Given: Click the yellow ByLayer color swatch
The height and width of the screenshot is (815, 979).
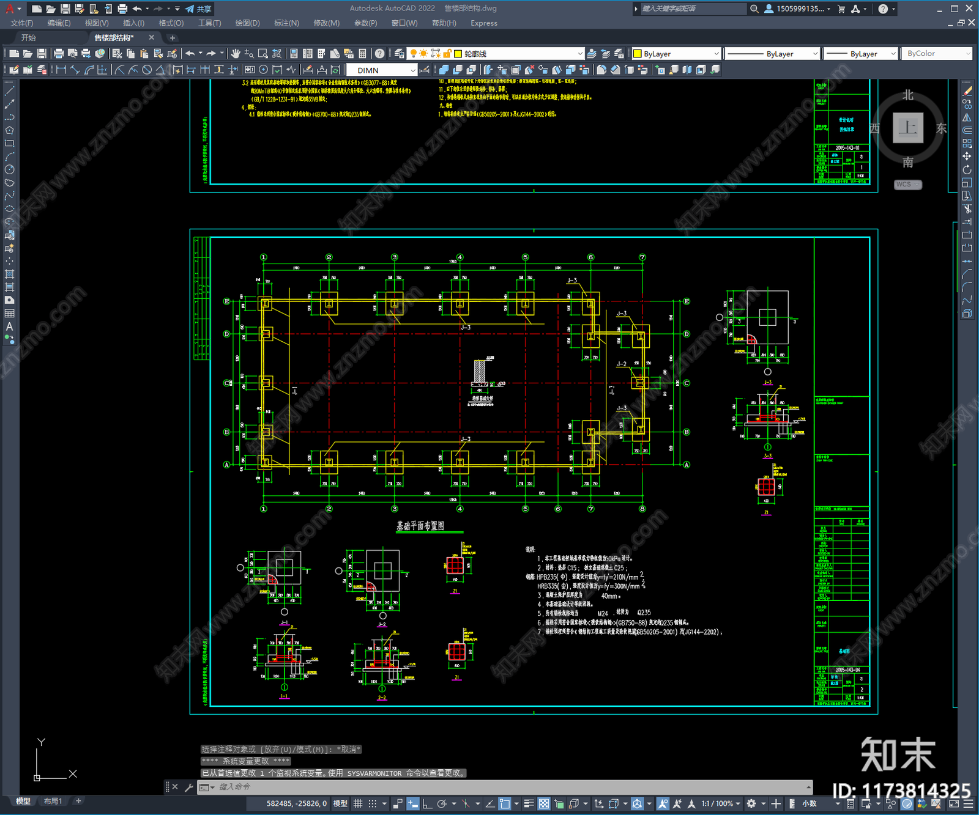Looking at the screenshot, I should click(x=637, y=54).
